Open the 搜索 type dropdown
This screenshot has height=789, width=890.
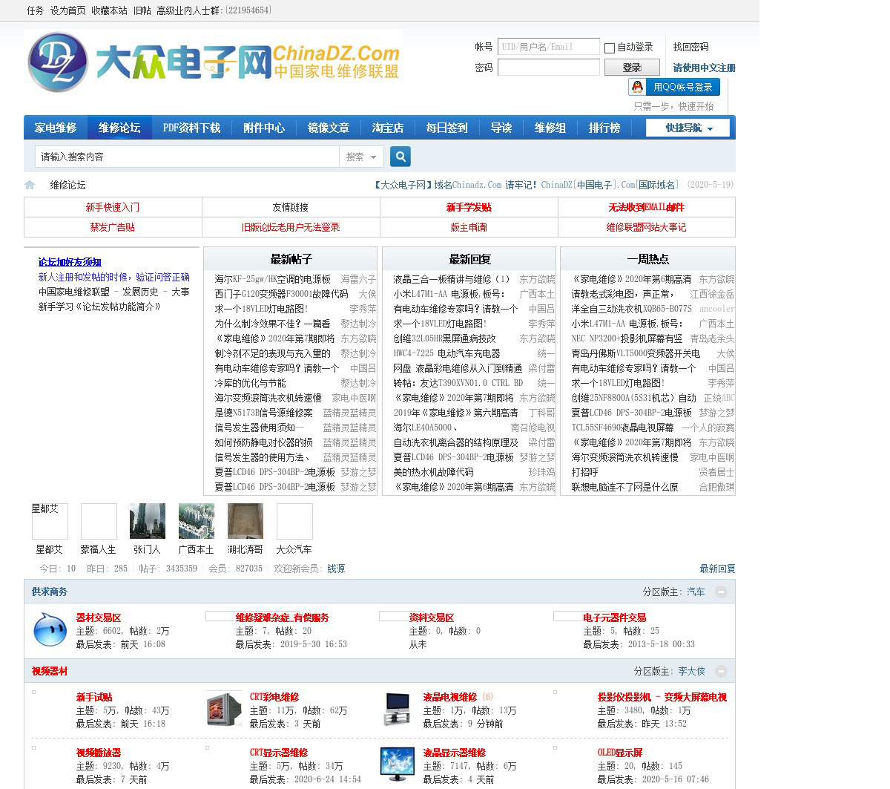[361, 157]
